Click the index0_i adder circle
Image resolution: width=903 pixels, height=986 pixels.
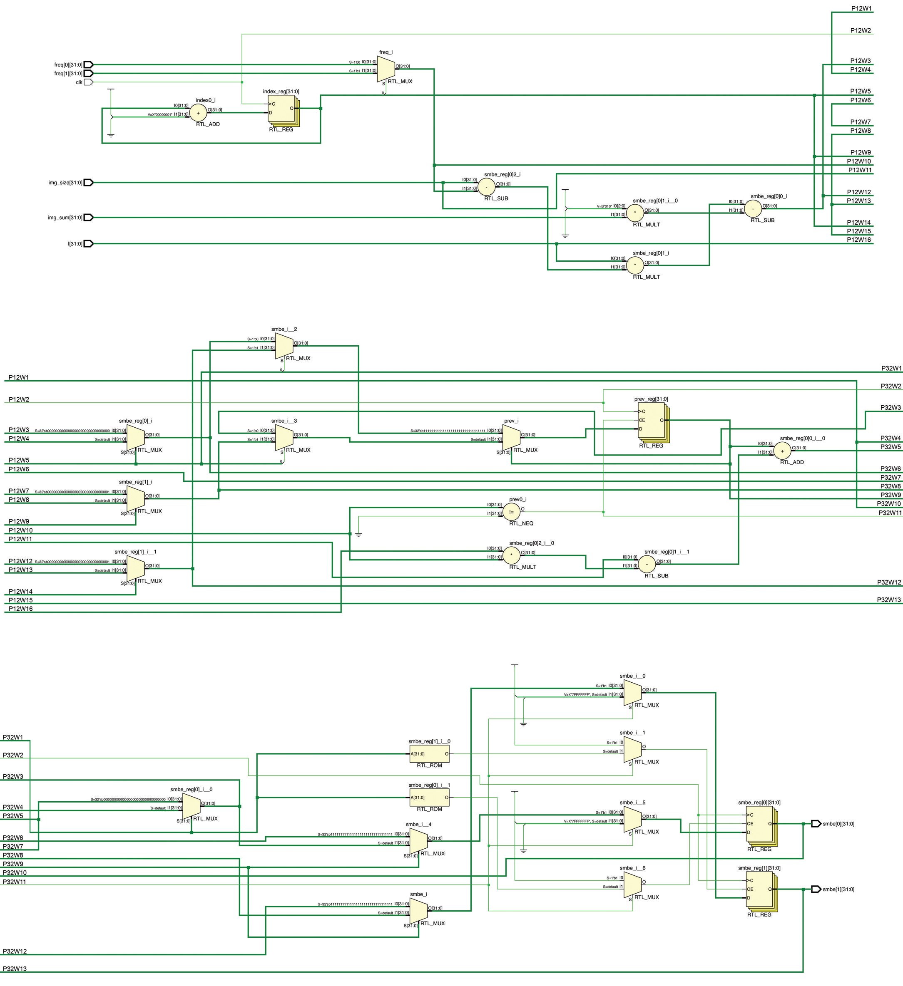pyautogui.click(x=198, y=112)
